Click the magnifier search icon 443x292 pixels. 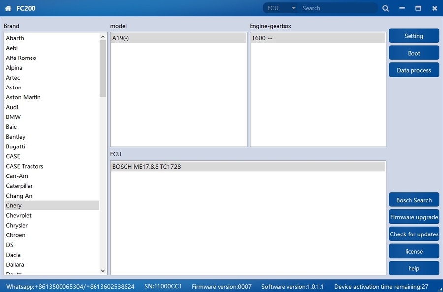[x=386, y=8]
